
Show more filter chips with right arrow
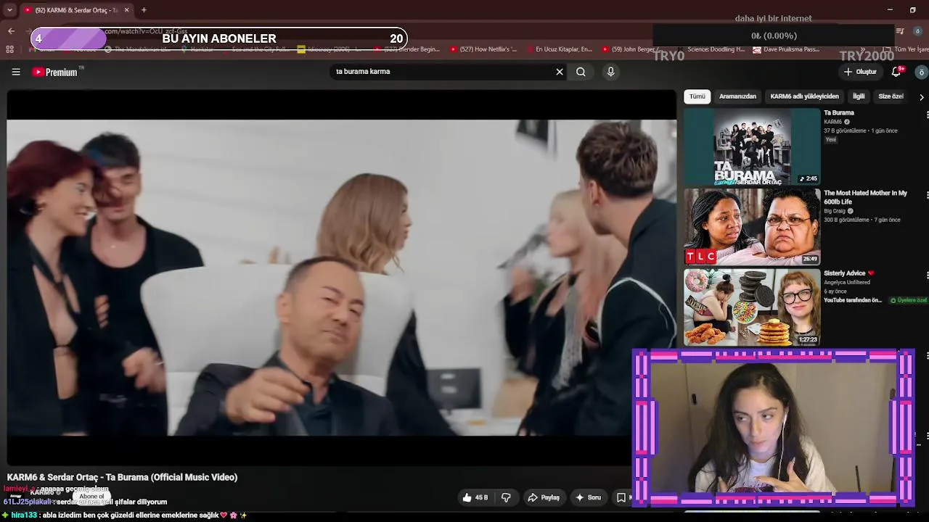click(922, 97)
